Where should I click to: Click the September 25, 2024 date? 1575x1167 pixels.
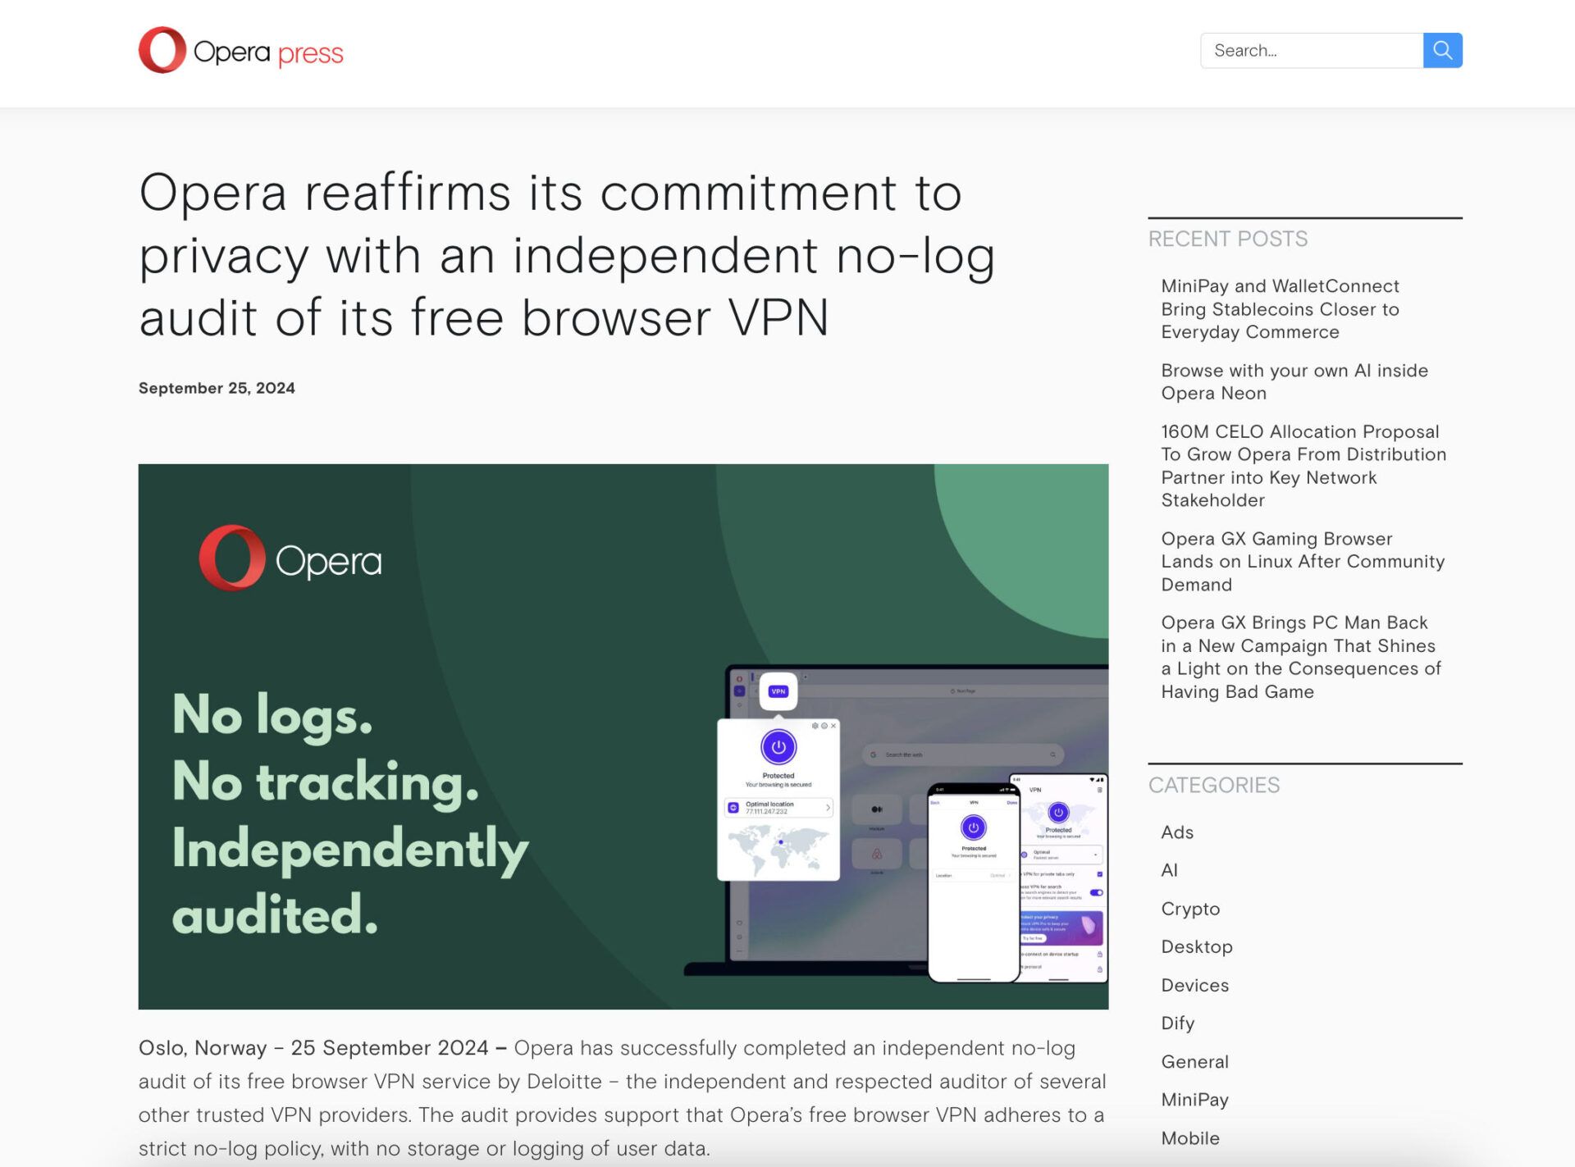pos(217,388)
